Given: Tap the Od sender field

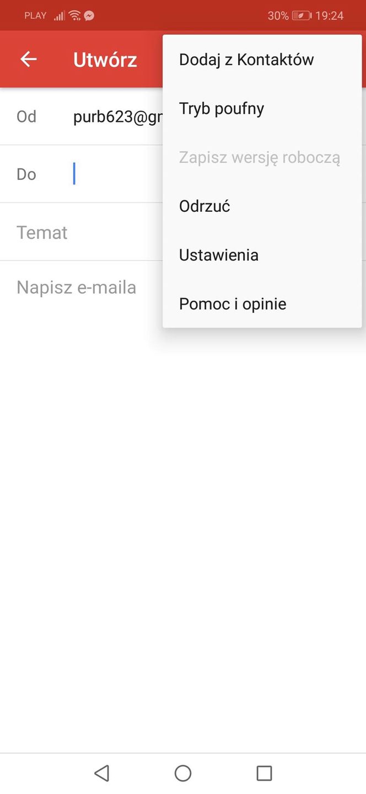Looking at the screenshot, I should (25, 116).
